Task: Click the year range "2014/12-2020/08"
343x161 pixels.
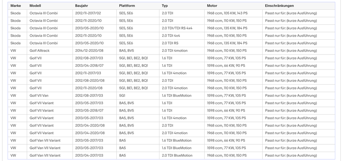Action: click(x=89, y=51)
